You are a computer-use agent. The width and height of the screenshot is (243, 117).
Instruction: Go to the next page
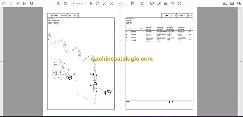pyautogui.click(x=66, y=3)
